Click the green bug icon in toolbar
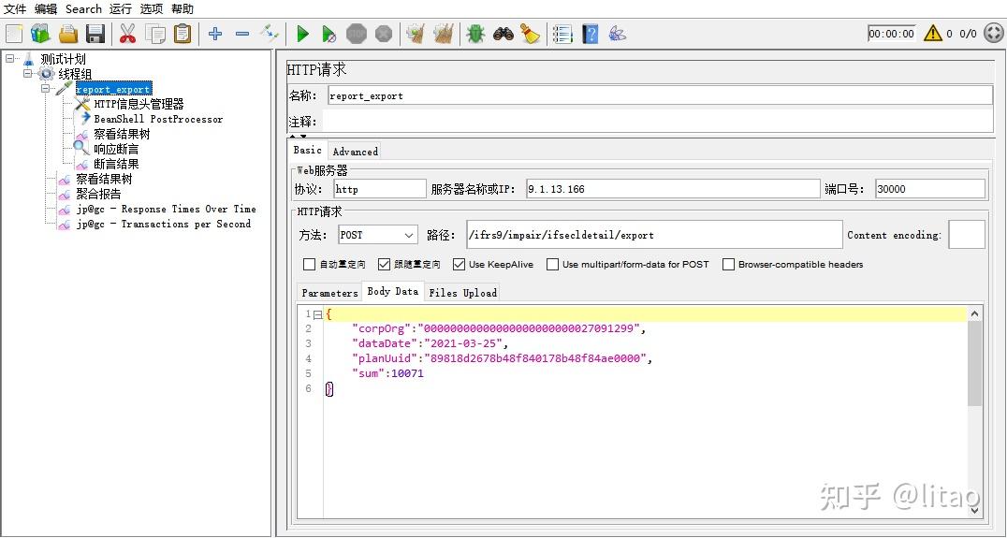Image resolution: width=1007 pixels, height=538 pixels. (475, 34)
